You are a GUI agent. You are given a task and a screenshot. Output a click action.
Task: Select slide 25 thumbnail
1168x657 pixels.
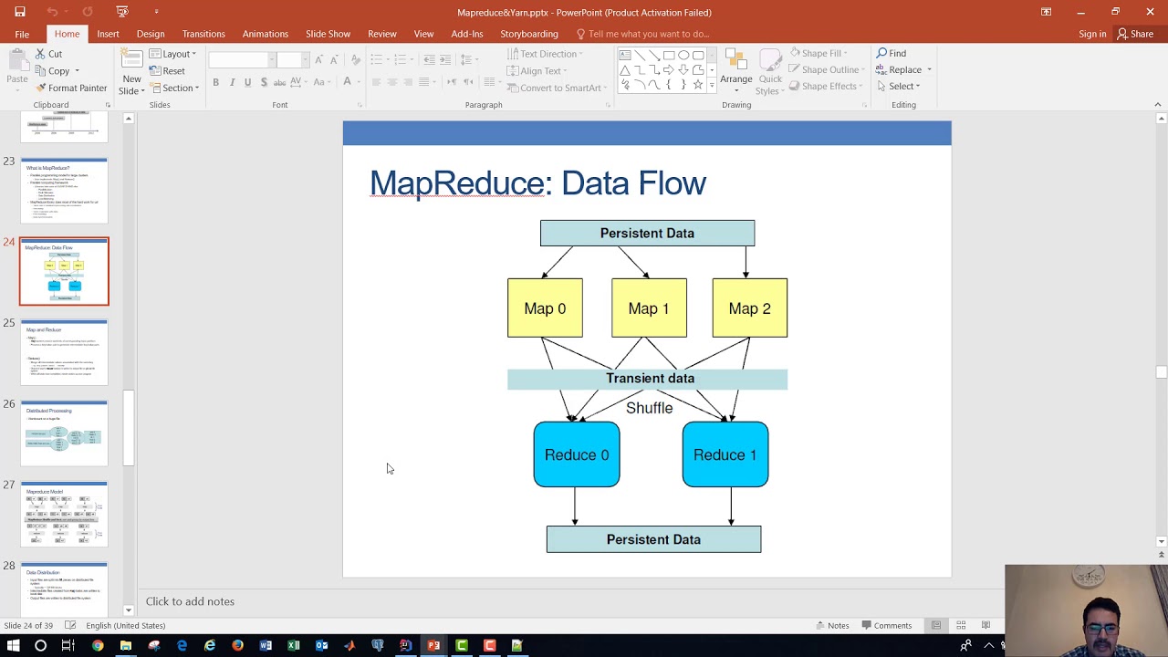pos(64,352)
